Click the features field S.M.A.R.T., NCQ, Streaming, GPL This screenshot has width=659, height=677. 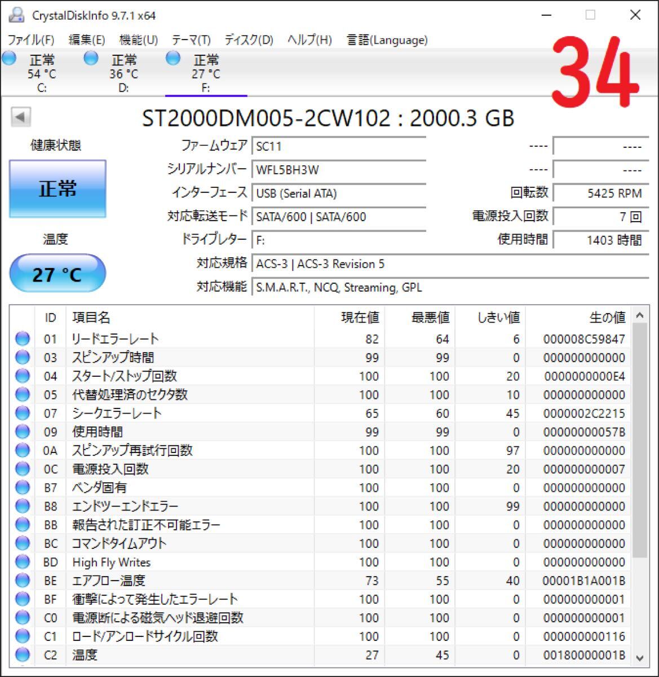tap(450, 288)
